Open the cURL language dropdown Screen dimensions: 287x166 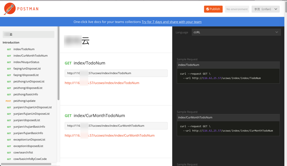(x=236, y=32)
